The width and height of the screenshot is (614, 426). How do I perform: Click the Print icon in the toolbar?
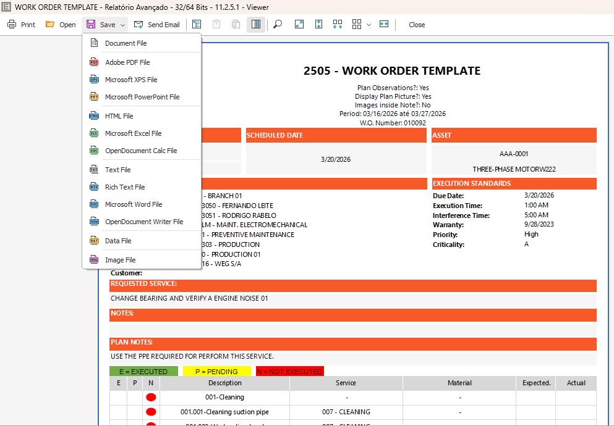12,25
